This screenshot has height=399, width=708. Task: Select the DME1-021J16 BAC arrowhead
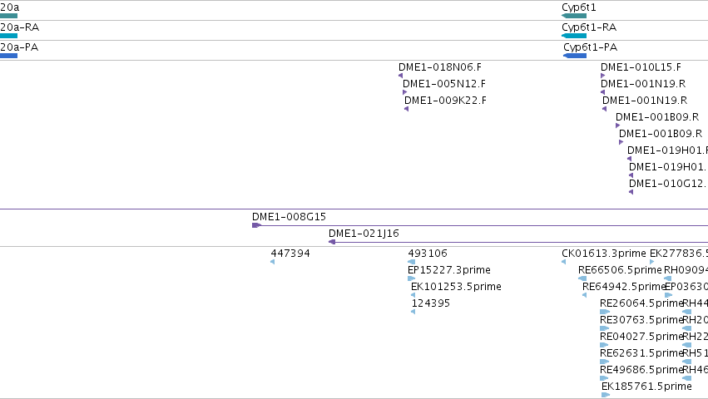[x=332, y=242]
